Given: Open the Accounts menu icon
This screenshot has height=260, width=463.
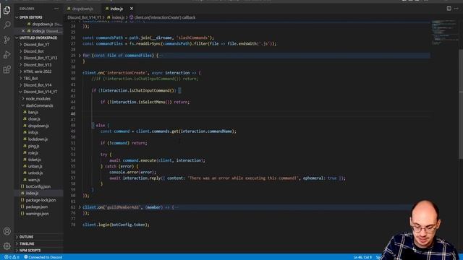Looking at the screenshot, I should coord(7,231).
